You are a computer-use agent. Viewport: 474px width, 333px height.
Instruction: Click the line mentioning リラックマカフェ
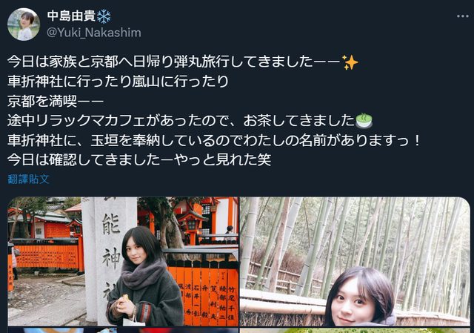pos(190,121)
